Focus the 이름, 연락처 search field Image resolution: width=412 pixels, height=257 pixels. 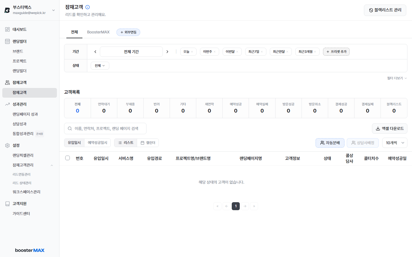(105, 128)
